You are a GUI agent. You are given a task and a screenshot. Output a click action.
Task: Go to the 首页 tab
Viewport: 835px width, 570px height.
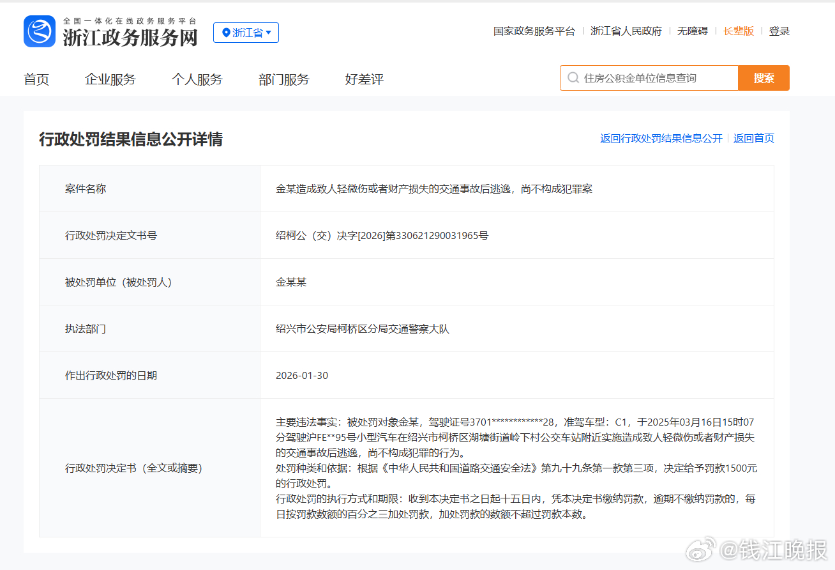coord(36,79)
